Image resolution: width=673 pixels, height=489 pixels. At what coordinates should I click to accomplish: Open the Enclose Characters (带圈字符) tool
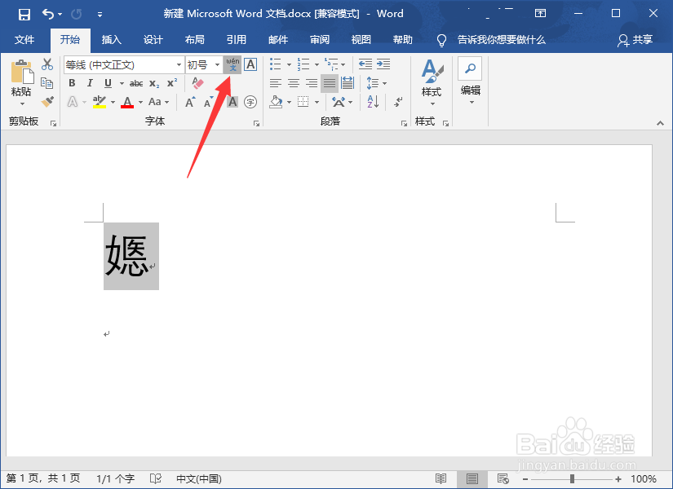click(250, 102)
